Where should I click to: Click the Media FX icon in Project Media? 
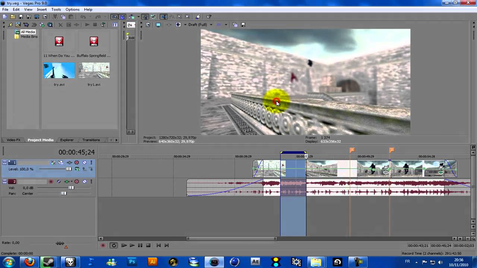pyautogui.click(x=76, y=25)
